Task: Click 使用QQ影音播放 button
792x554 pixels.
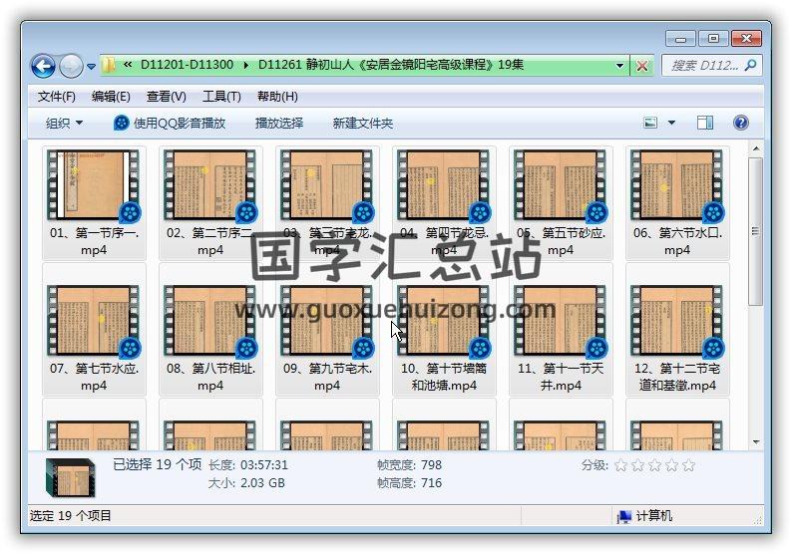Action: tap(170, 123)
